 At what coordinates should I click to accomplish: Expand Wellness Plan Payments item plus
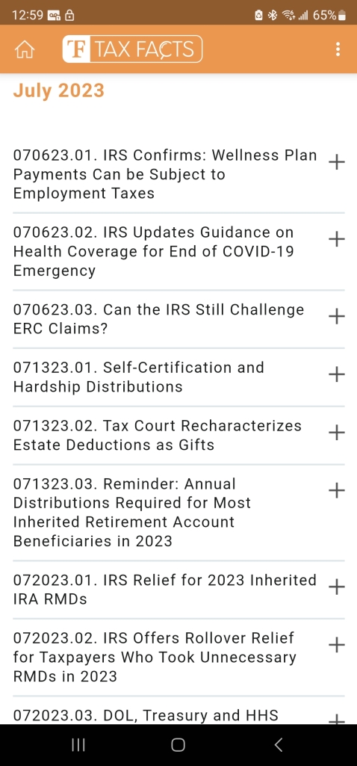337,162
